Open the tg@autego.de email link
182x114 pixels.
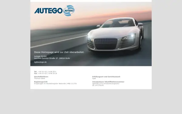[40, 62]
